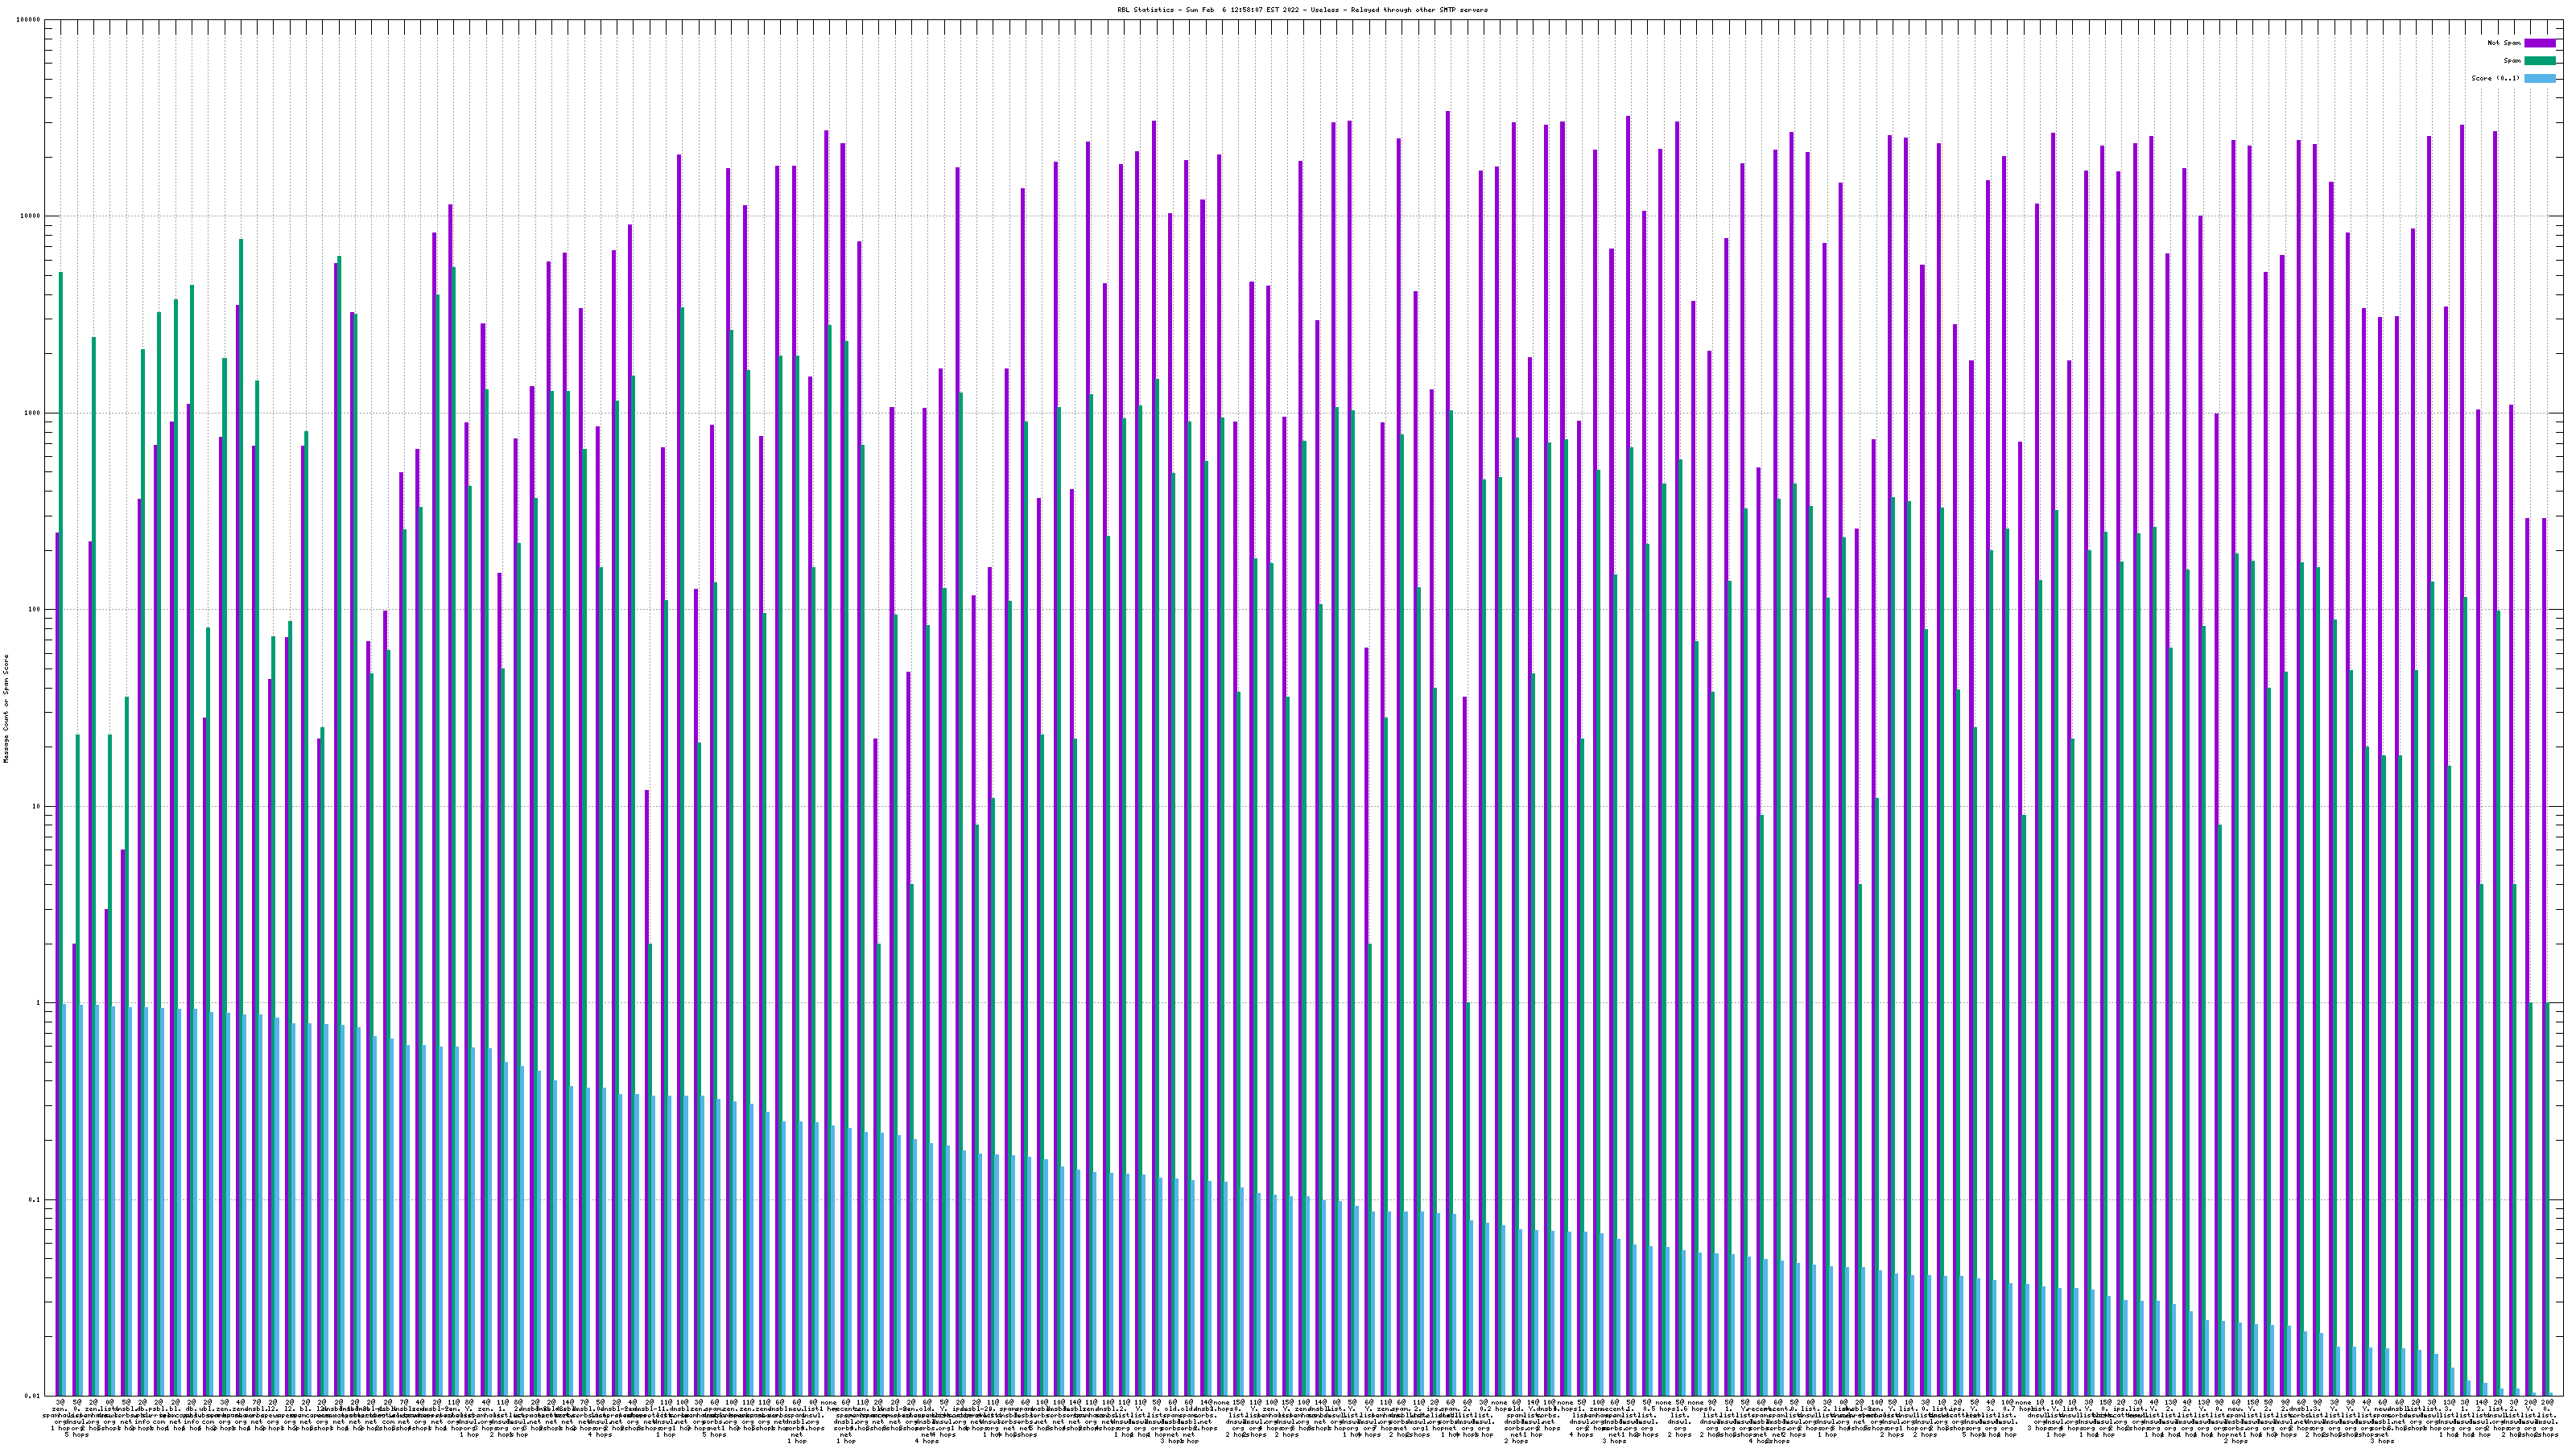Select the 'Not Spam' legend label
The image size is (2576, 1448).
[x=2504, y=43]
